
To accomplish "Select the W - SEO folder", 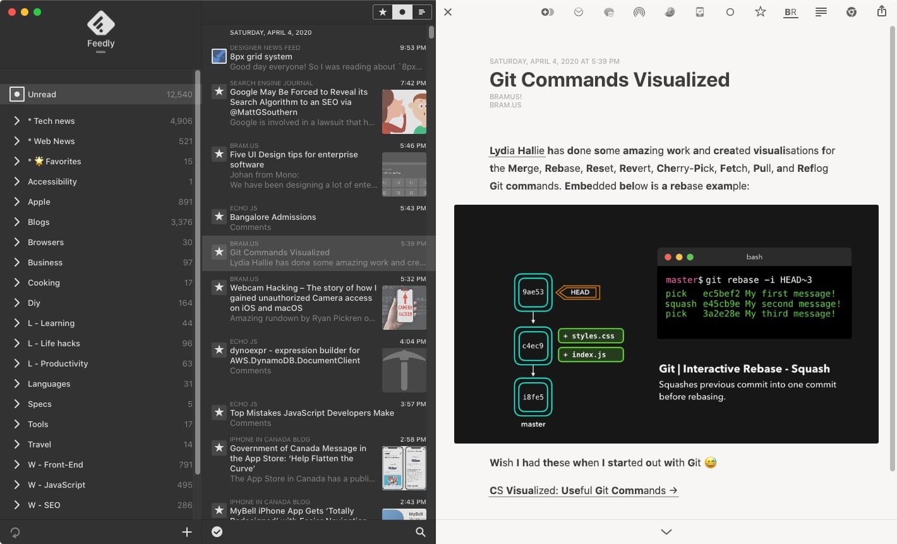I will point(101,505).
